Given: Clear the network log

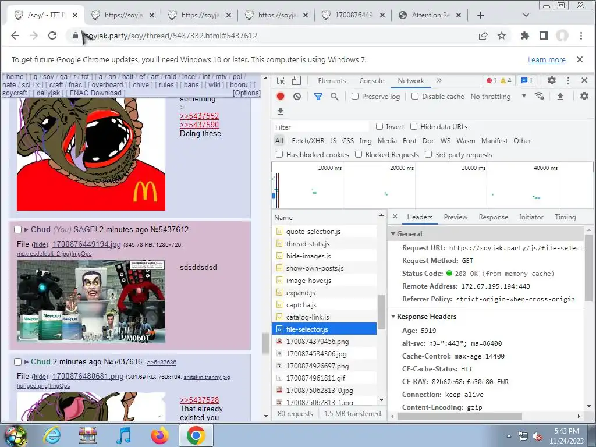Looking at the screenshot, I should [297, 96].
